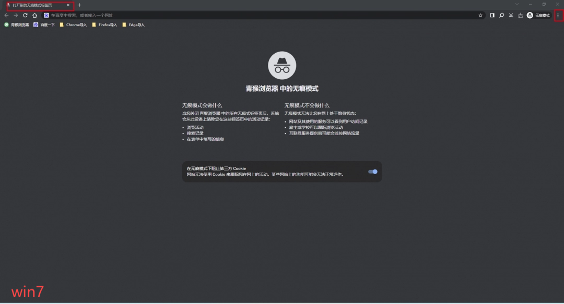Click the 无痕模式会做什么 heading
The height and width of the screenshot is (304, 564).
(202, 105)
